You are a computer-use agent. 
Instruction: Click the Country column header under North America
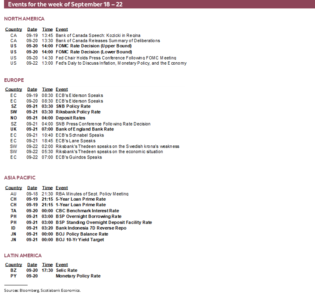pyautogui.click(x=14, y=29)
